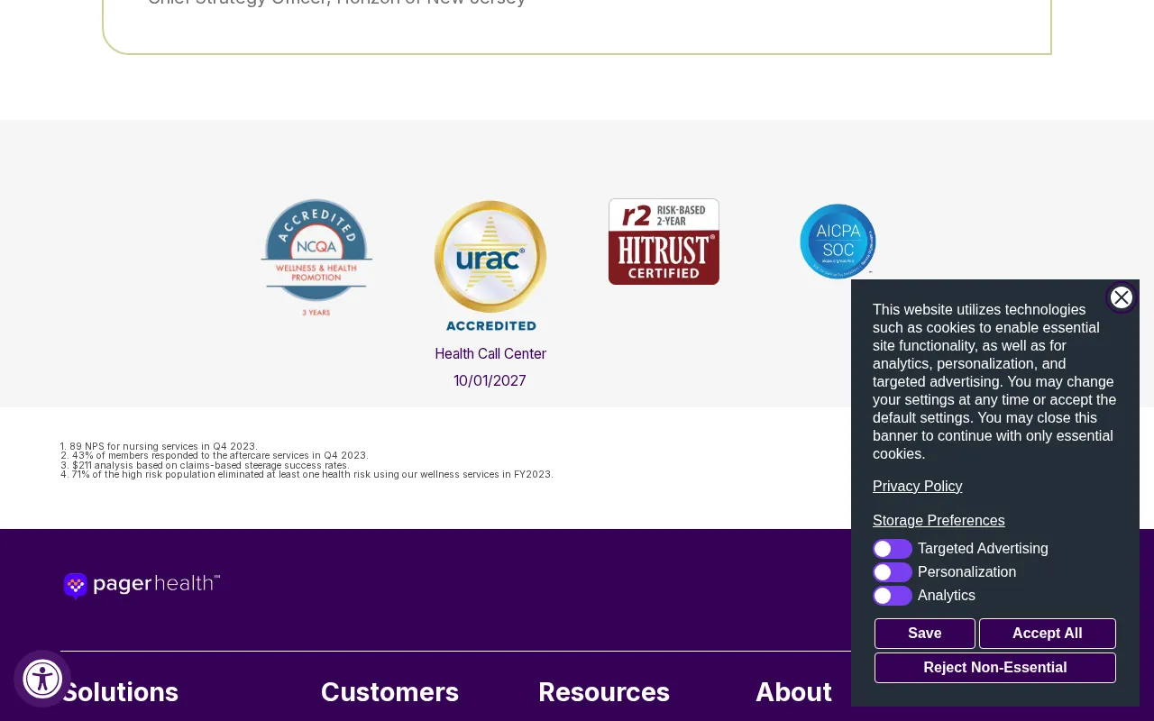Click the 71% high risk footnote

[x=307, y=475]
